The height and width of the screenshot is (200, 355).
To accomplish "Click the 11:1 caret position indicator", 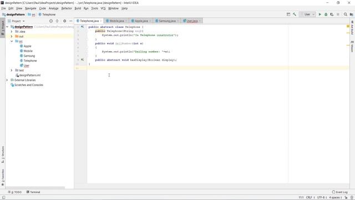I will [x=301, y=198].
